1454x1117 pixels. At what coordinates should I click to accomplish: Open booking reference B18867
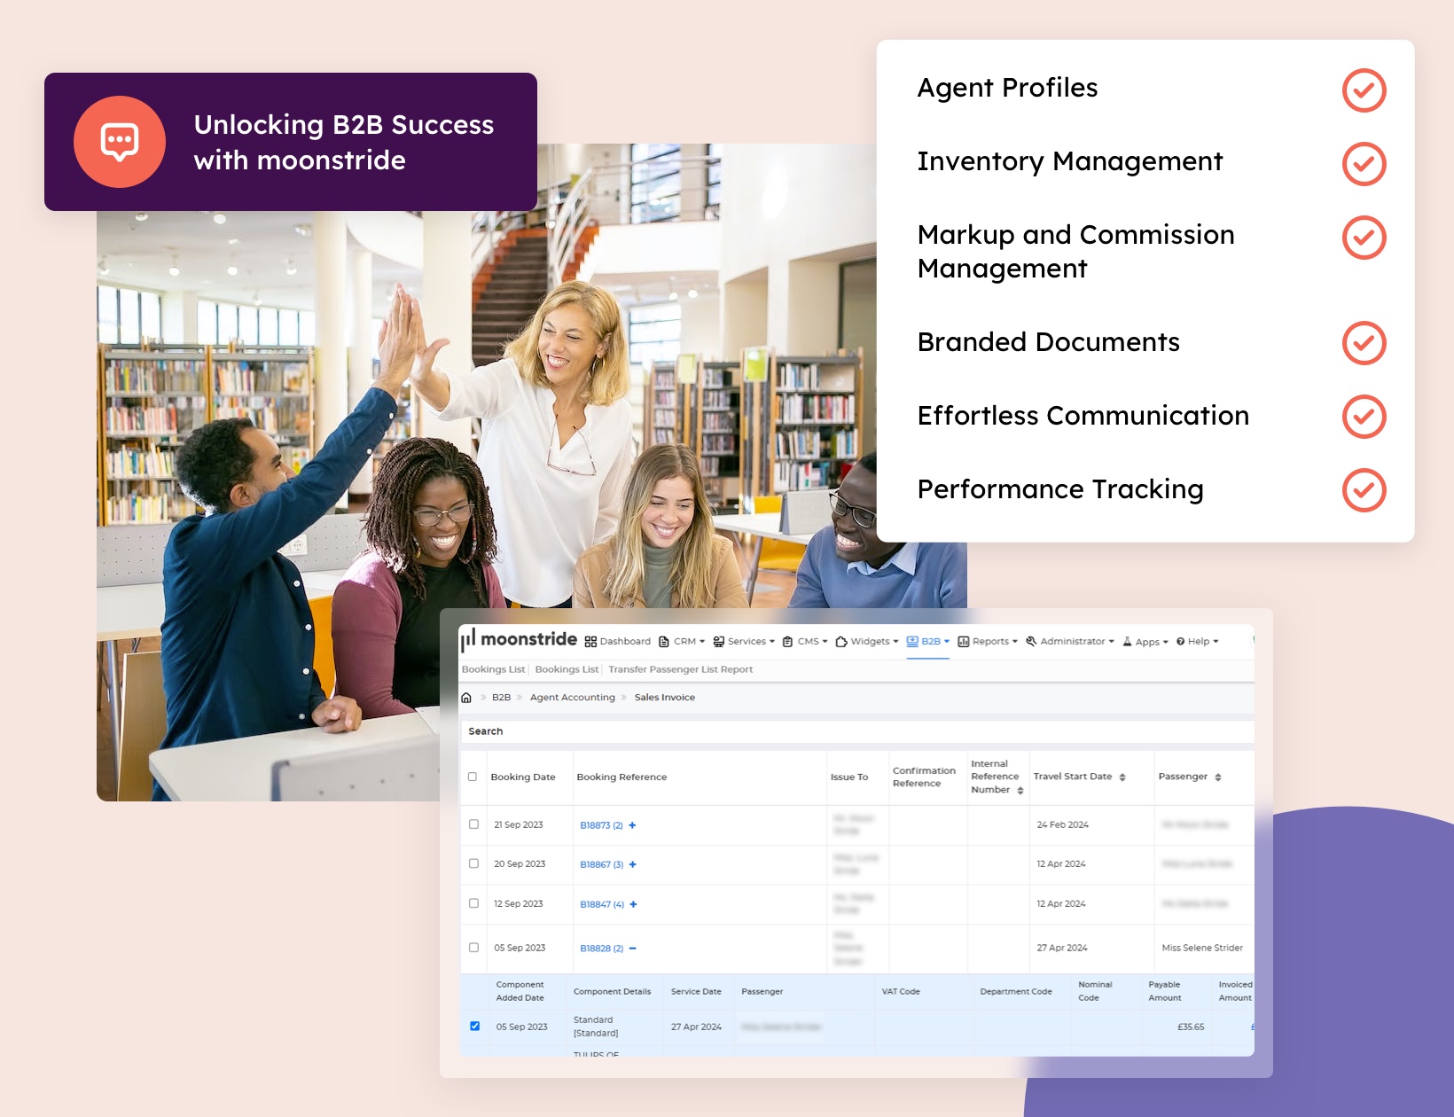(x=602, y=864)
